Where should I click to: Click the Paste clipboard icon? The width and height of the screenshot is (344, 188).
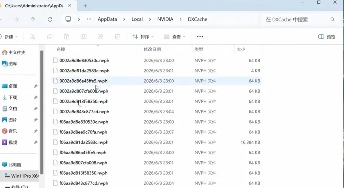pos(67,37)
